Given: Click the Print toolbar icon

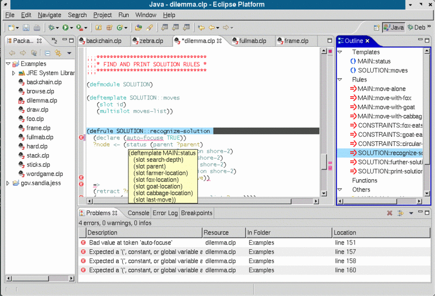Looking at the screenshot, I should click(x=36, y=28).
